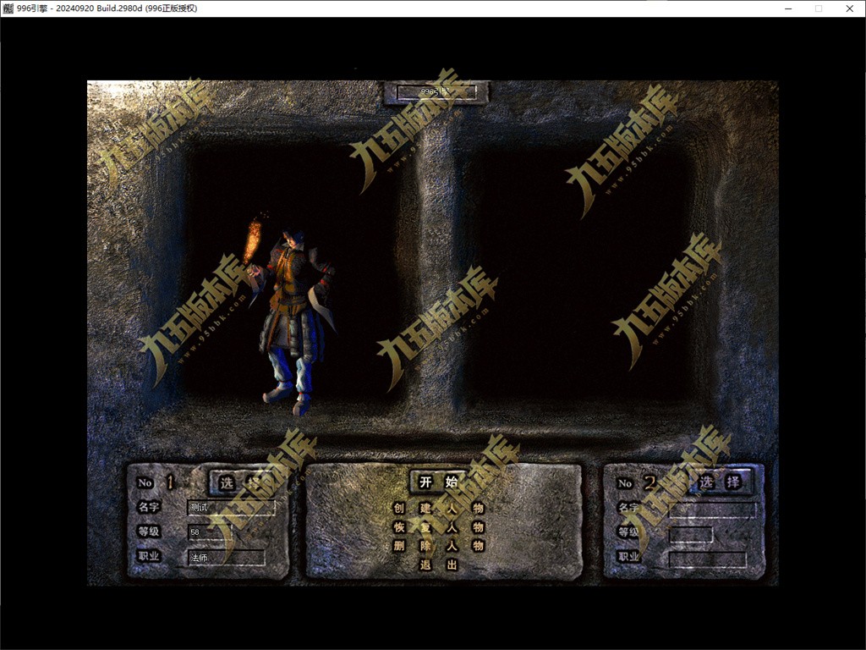Click the name field showing 测试
The height and width of the screenshot is (650, 866).
pos(231,508)
